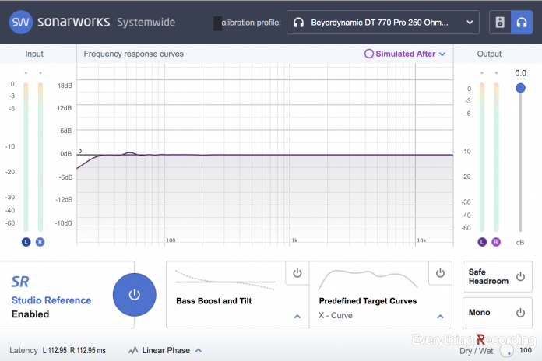Toggle Bass Boost and Tilt power
The height and width of the screenshot is (361, 542).
click(x=297, y=273)
